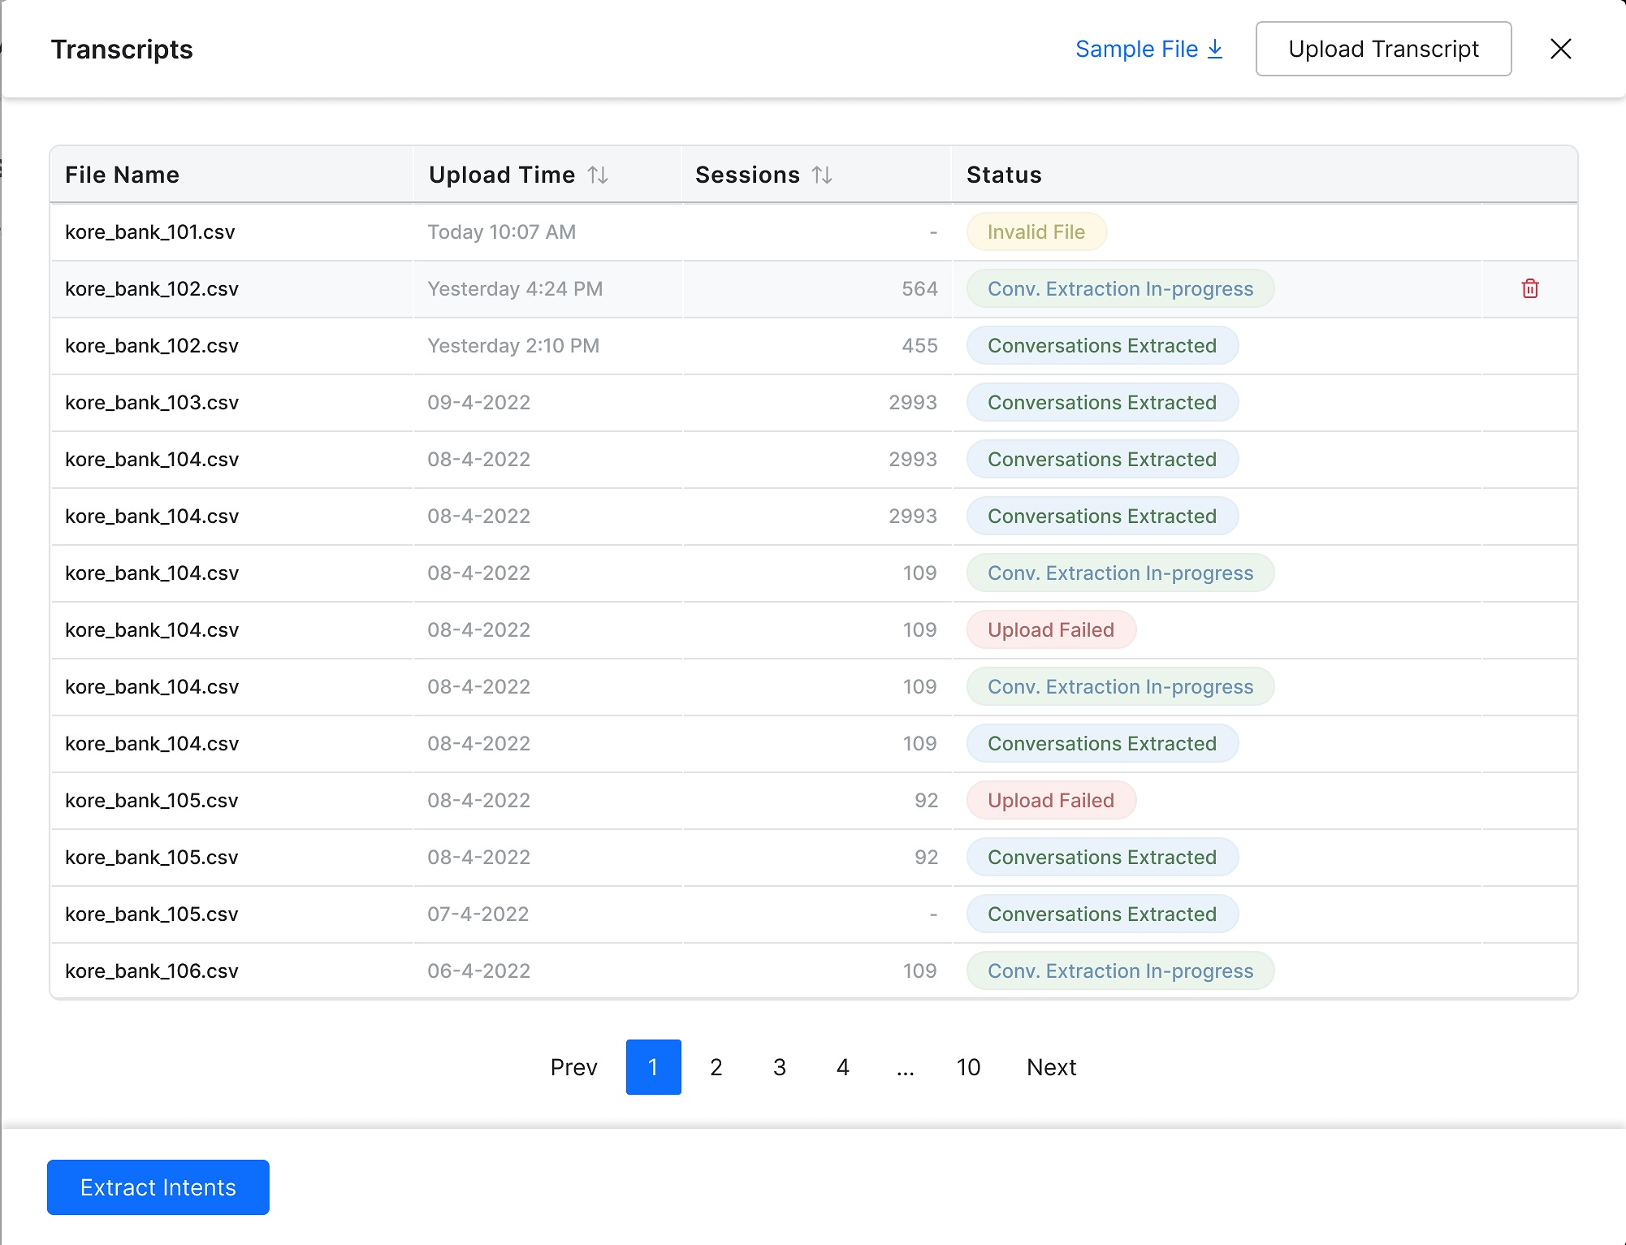Sort table by Sessions arrows
This screenshot has height=1245, width=1626.
click(x=822, y=175)
